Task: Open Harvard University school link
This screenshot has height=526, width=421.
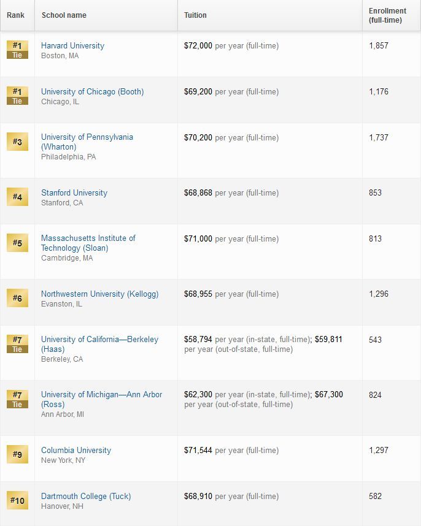Action: 72,45
